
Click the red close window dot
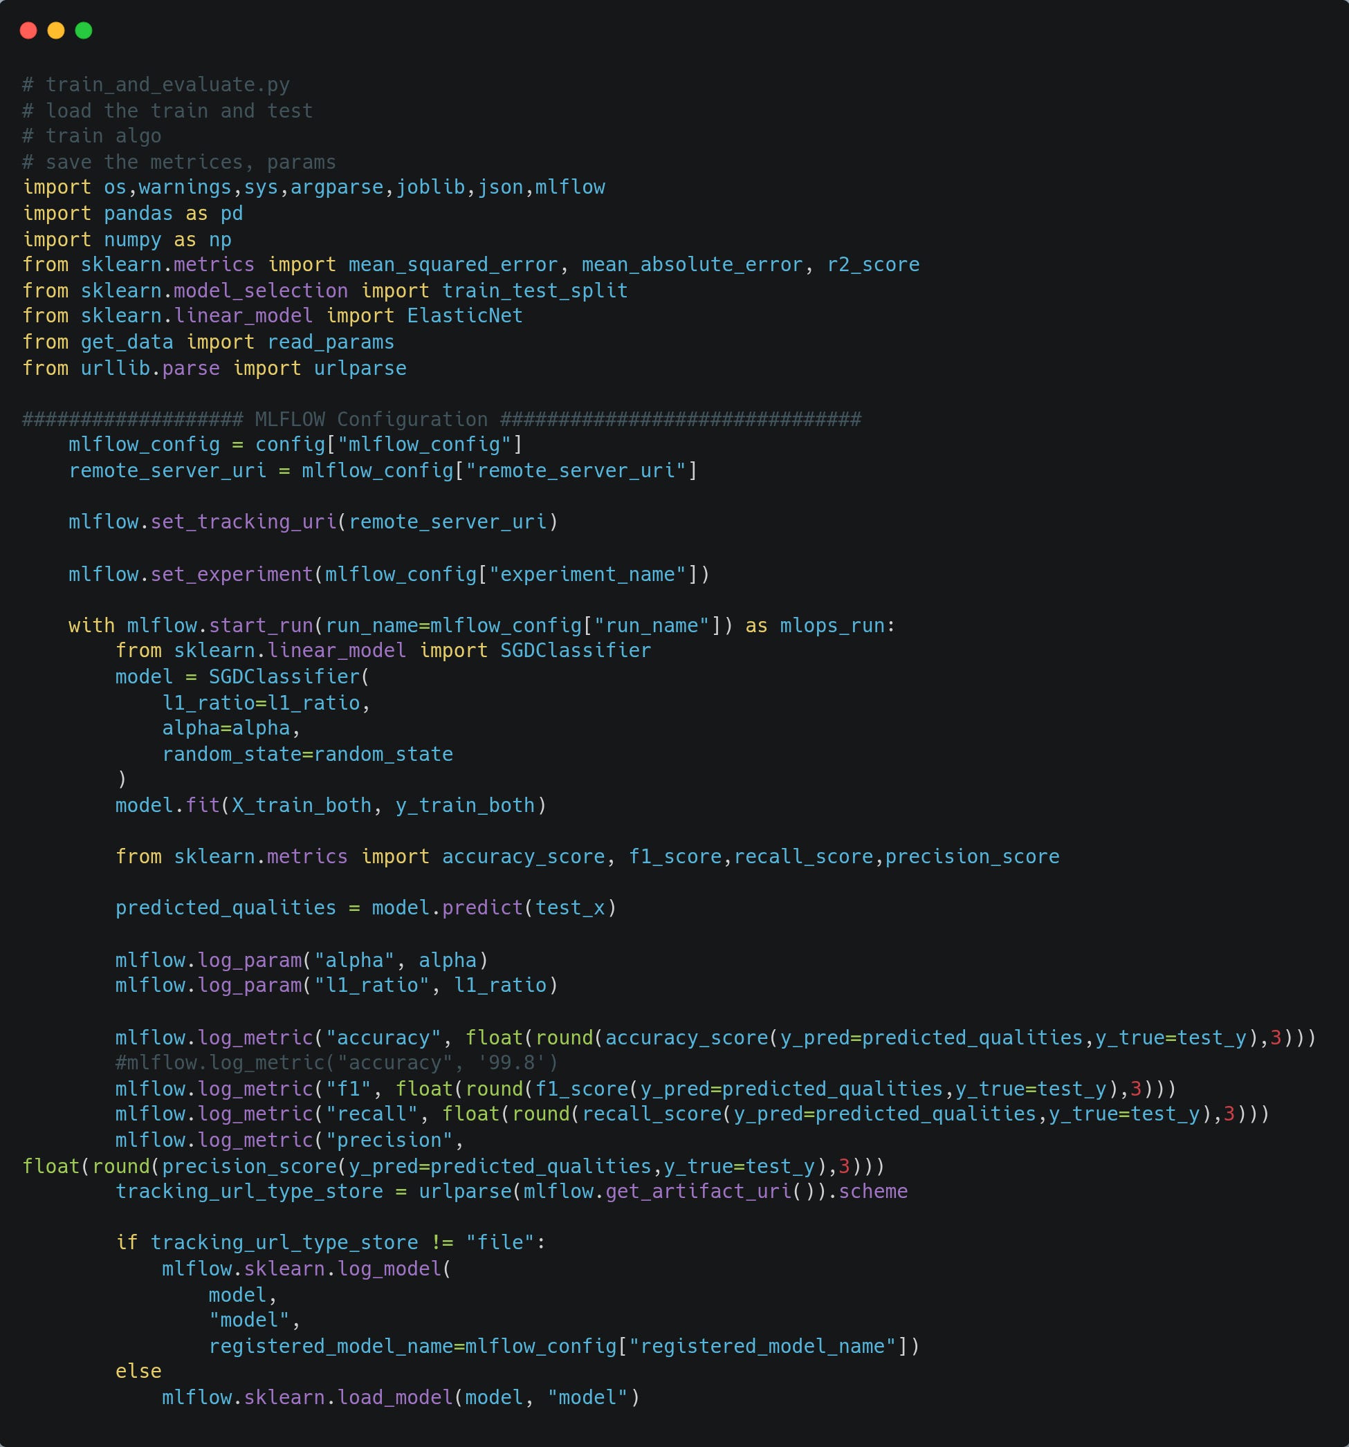(x=28, y=30)
